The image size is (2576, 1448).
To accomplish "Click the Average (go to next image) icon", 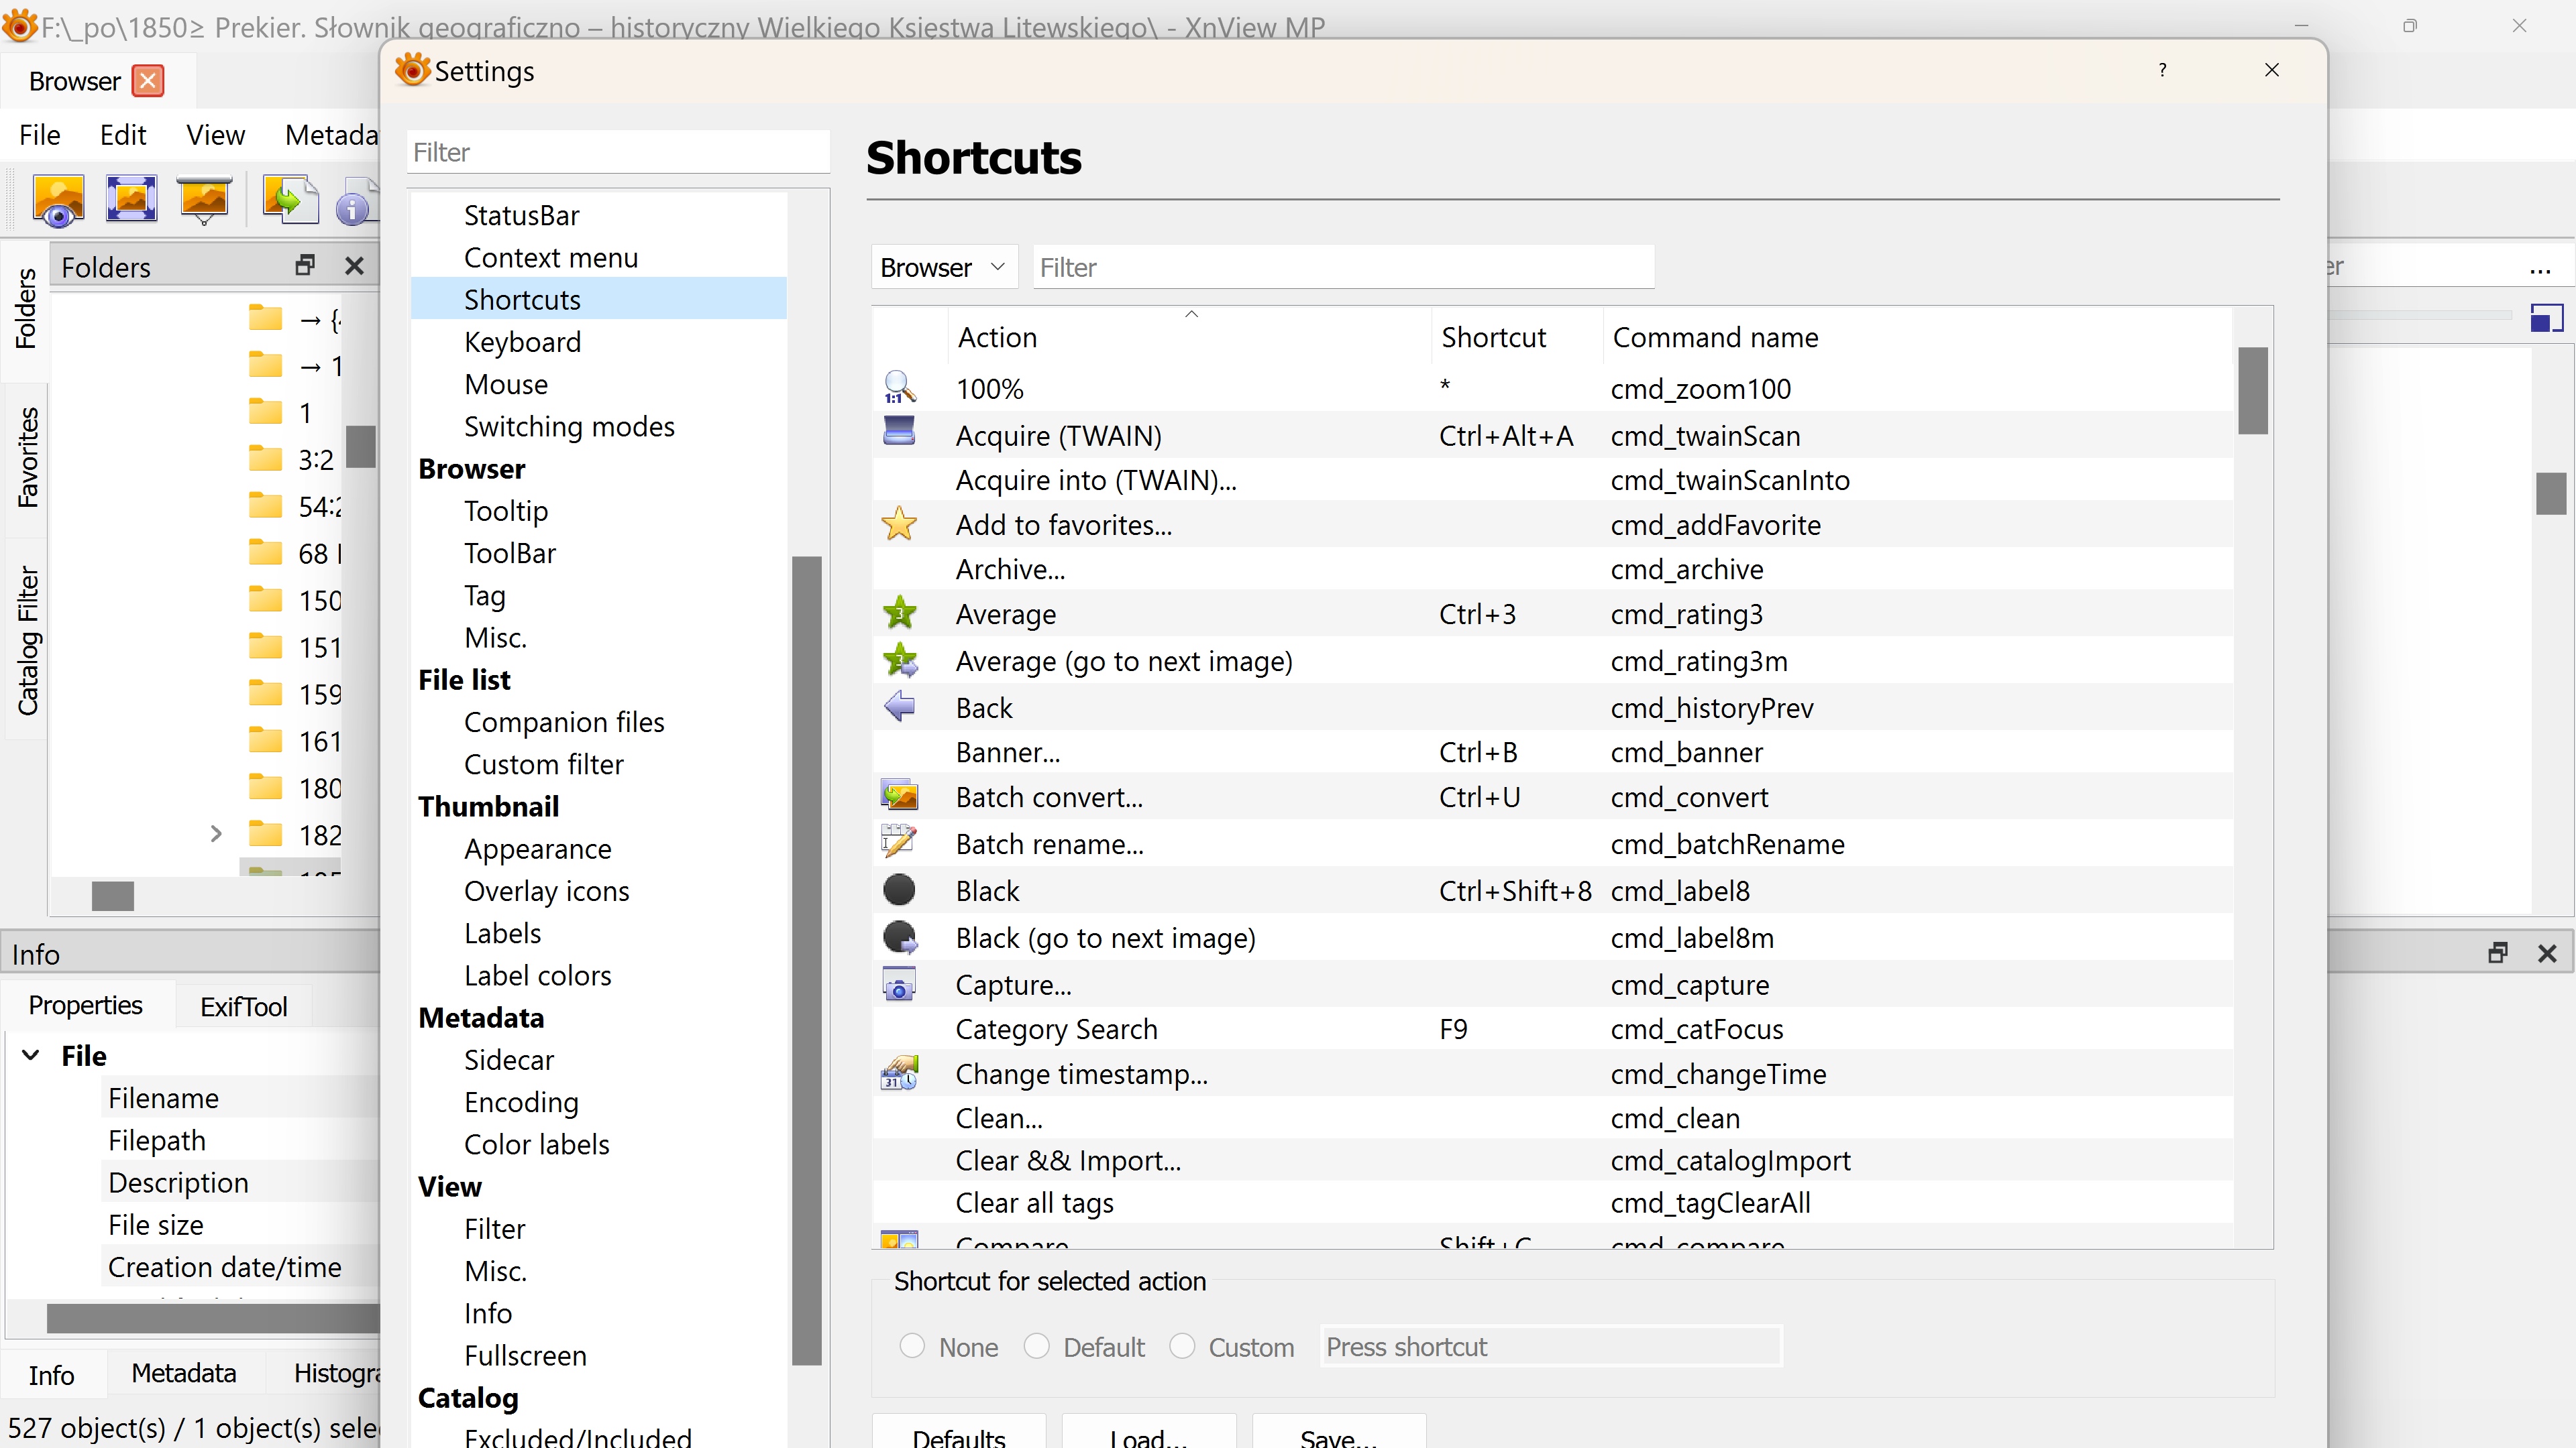I will (x=899, y=660).
